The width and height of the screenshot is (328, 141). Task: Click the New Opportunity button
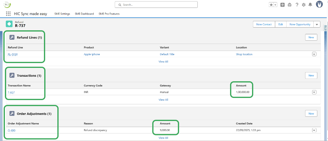click(x=300, y=25)
